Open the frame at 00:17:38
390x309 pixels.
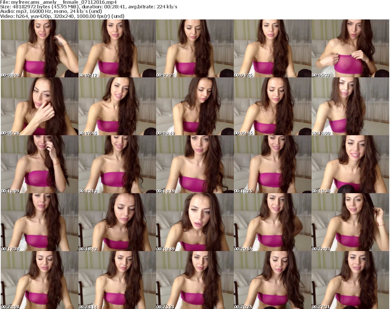[39, 222]
